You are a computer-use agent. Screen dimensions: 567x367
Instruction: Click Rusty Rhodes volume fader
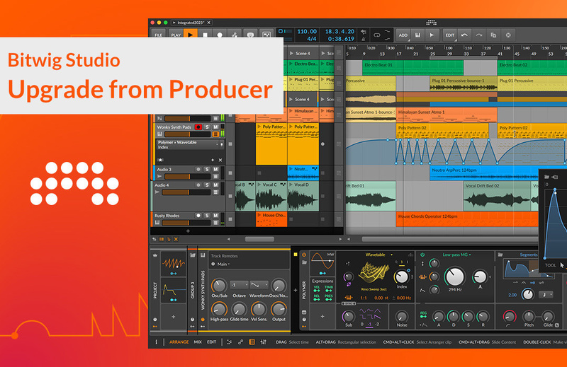(186, 223)
